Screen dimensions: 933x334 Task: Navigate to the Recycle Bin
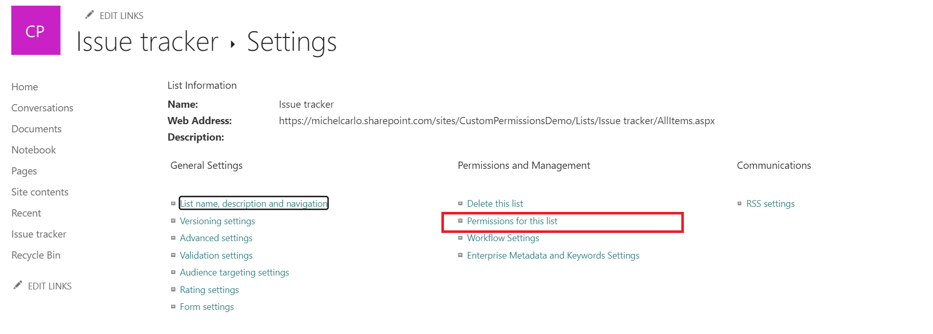click(x=36, y=254)
